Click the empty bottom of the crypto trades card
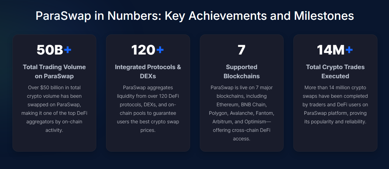The height and width of the screenshot is (169, 389). 335,139
